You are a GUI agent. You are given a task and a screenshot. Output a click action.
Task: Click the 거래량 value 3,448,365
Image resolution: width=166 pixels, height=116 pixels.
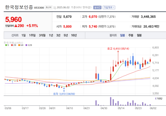click(x=148, y=17)
